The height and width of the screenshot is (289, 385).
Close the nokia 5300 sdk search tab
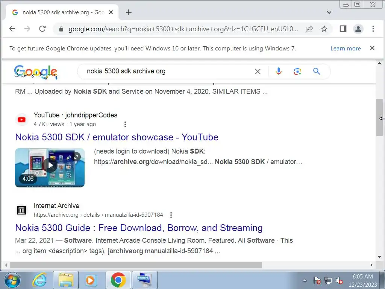click(111, 12)
